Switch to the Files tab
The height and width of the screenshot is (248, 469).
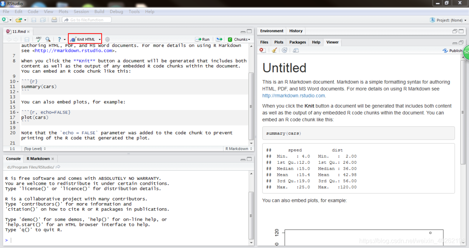tap(264, 42)
